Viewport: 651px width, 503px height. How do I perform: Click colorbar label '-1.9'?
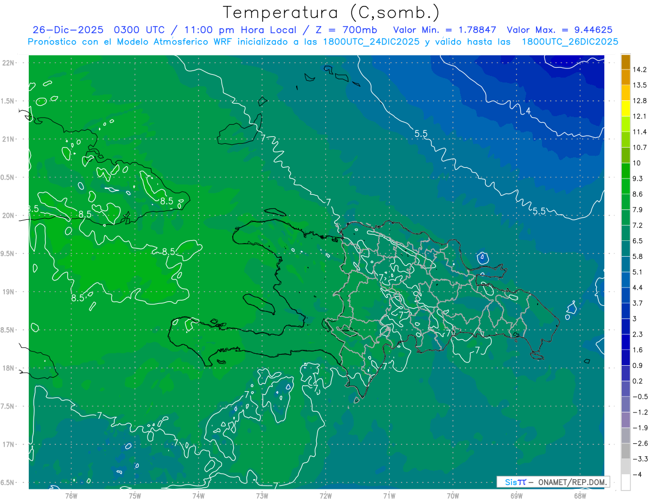[x=640, y=428]
